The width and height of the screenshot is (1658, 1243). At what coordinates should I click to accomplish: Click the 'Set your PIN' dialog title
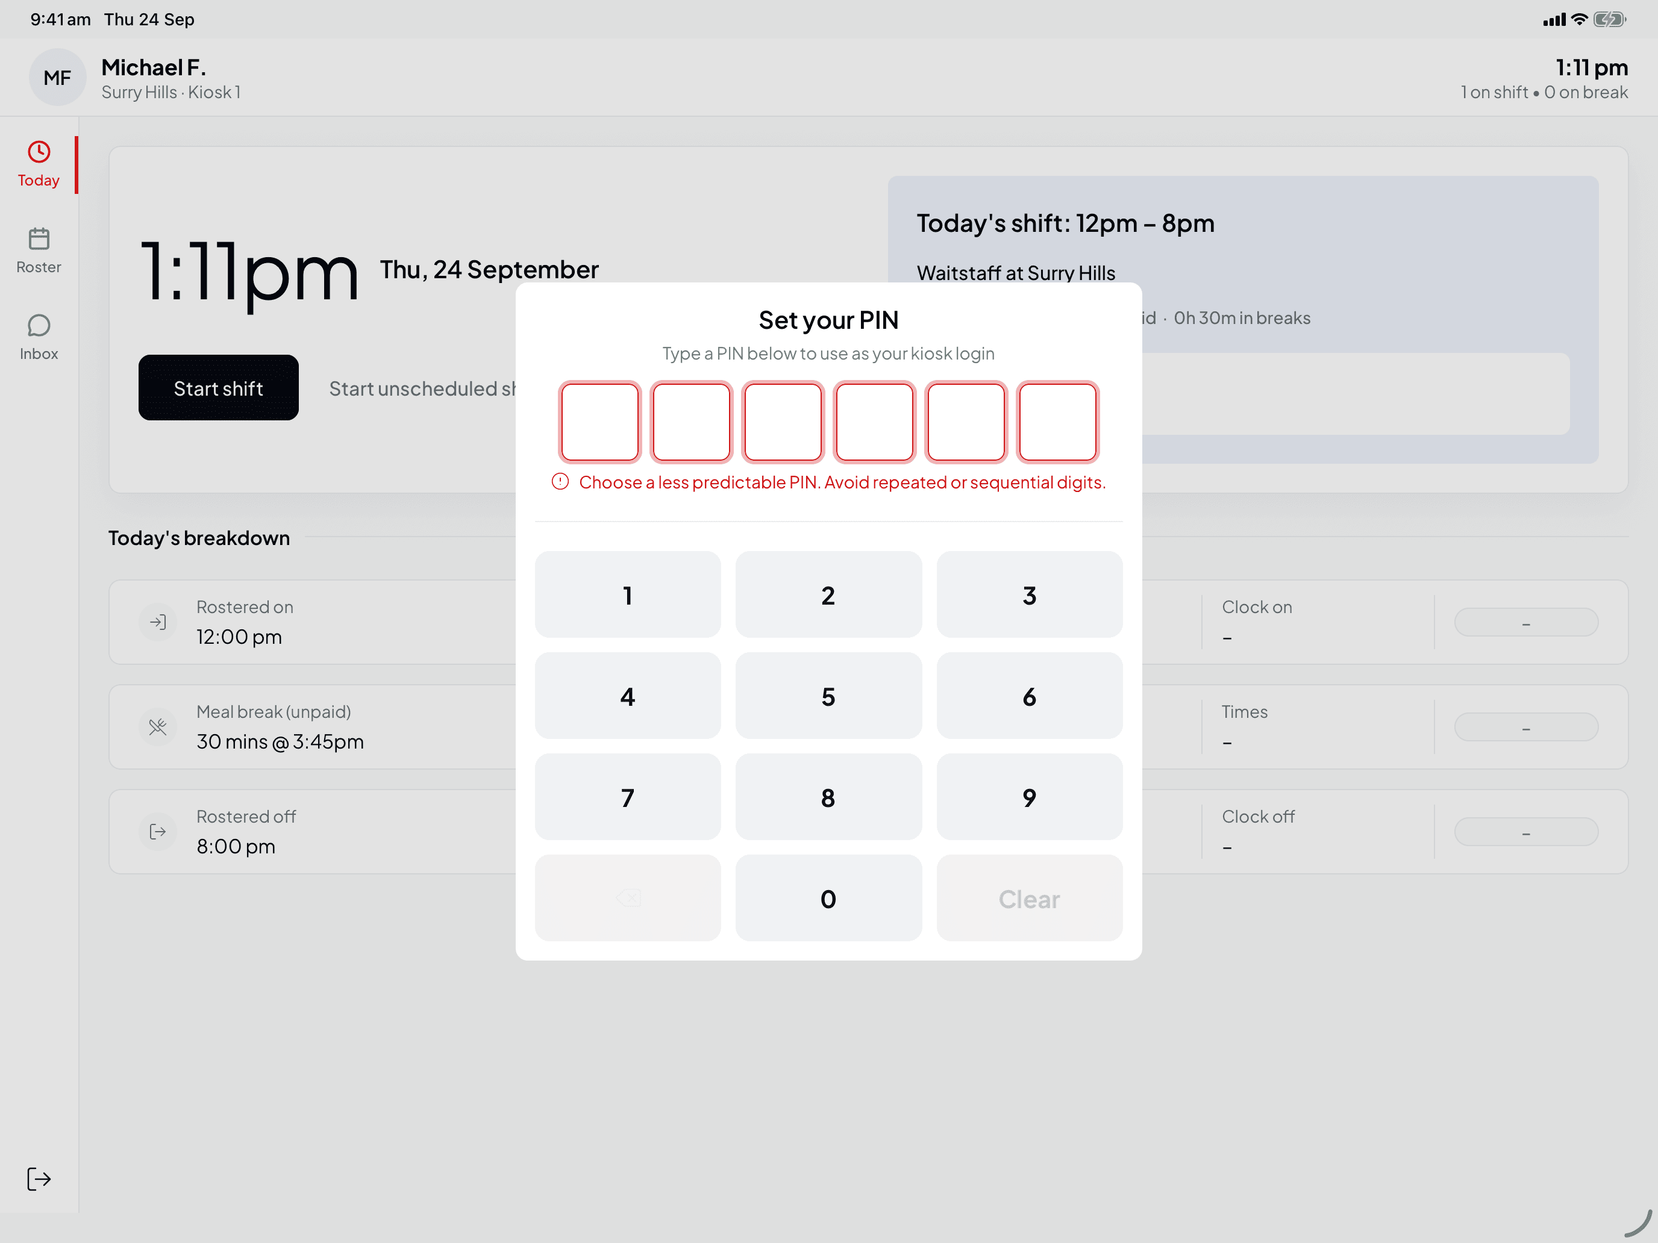click(x=828, y=320)
